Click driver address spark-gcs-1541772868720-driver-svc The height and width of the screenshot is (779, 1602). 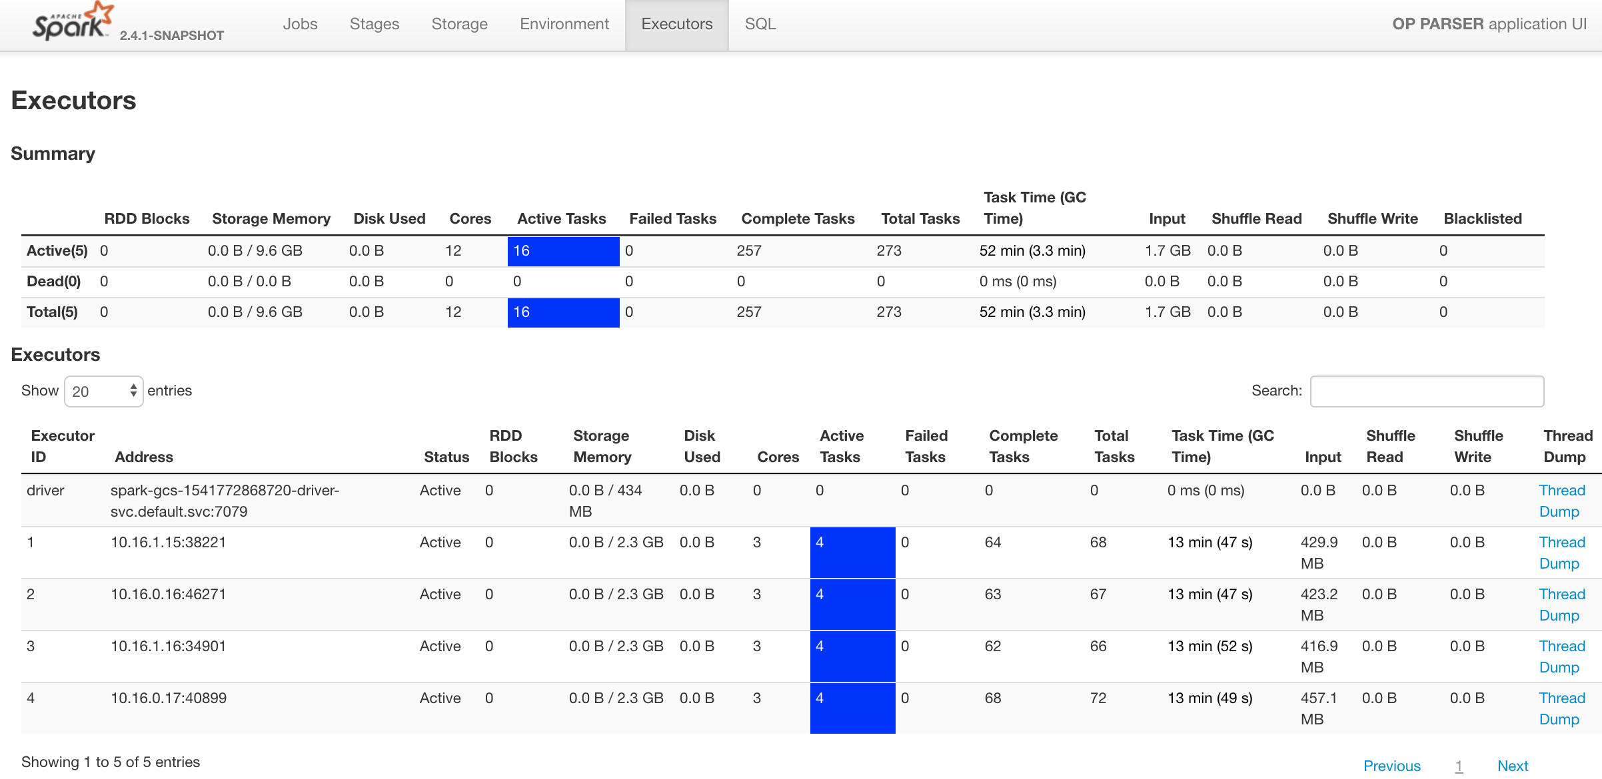pos(225,501)
